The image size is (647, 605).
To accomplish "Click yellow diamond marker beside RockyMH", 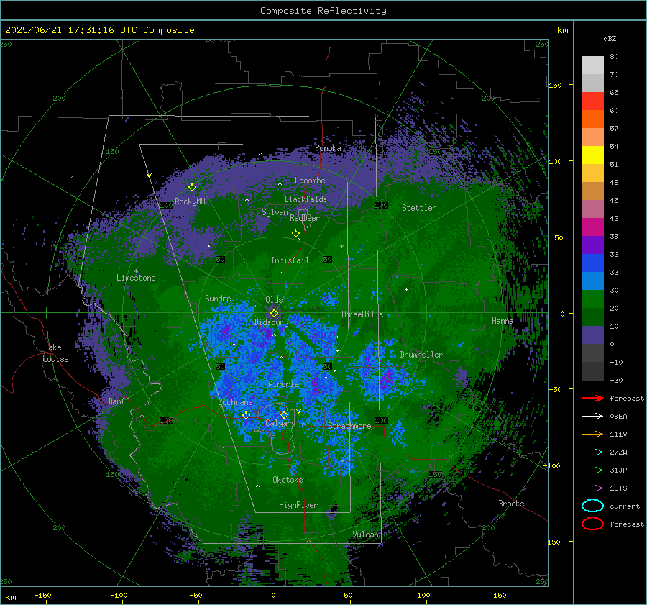I will 192,188.
